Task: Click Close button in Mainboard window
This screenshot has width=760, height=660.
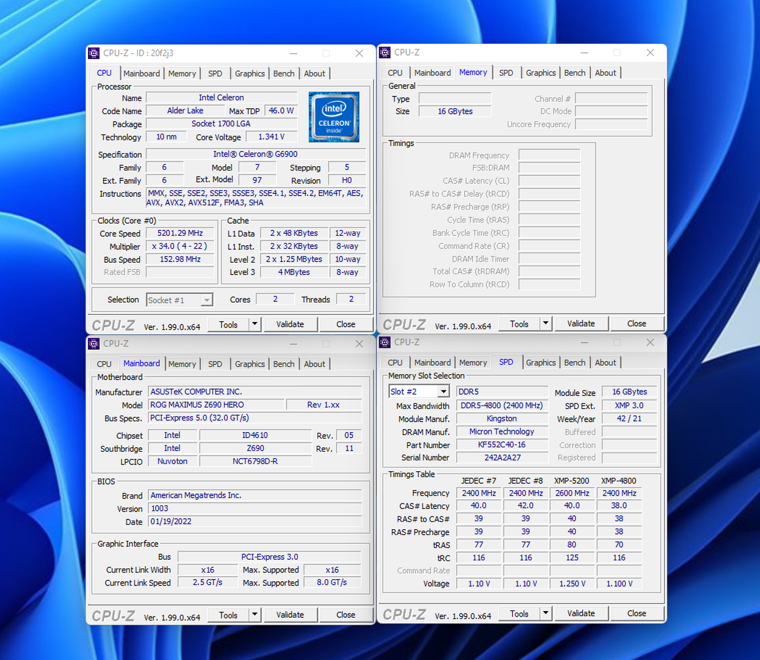Action: pos(346,614)
